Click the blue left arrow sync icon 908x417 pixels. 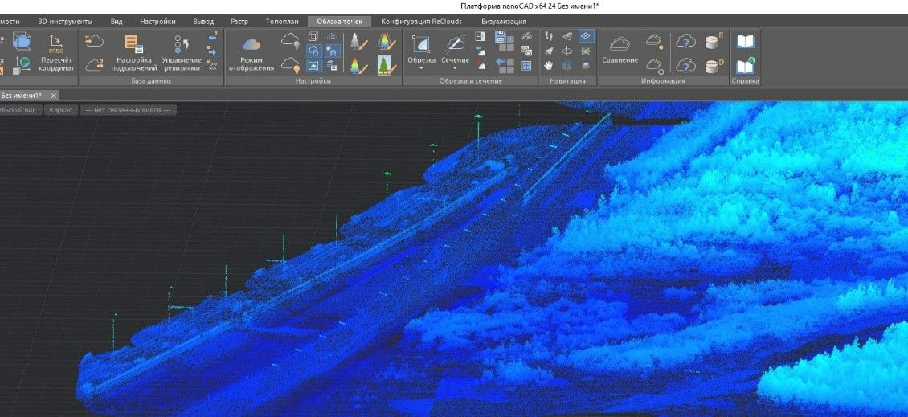pyautogui.click(x=212, y=36)
